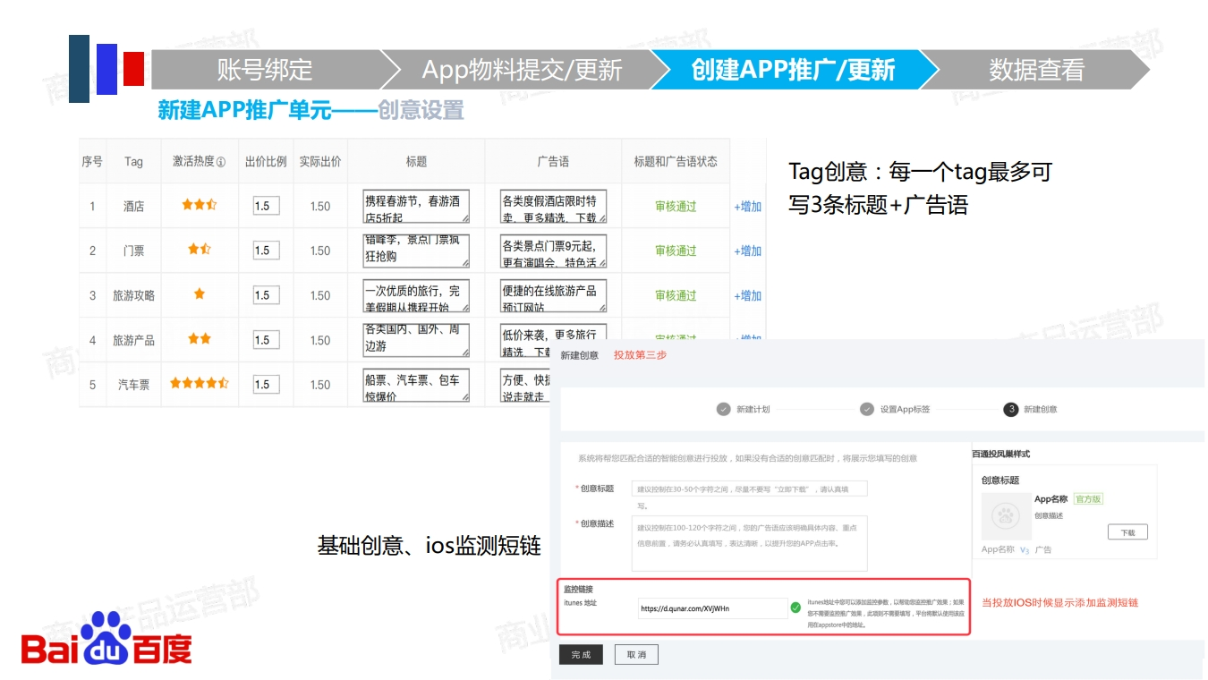Image resolution: width=1208 pixels, height=680 pixels.
Task: Click the 1.50 实际出价 value in 汽车票 row
Action: [x=320, y=385]
